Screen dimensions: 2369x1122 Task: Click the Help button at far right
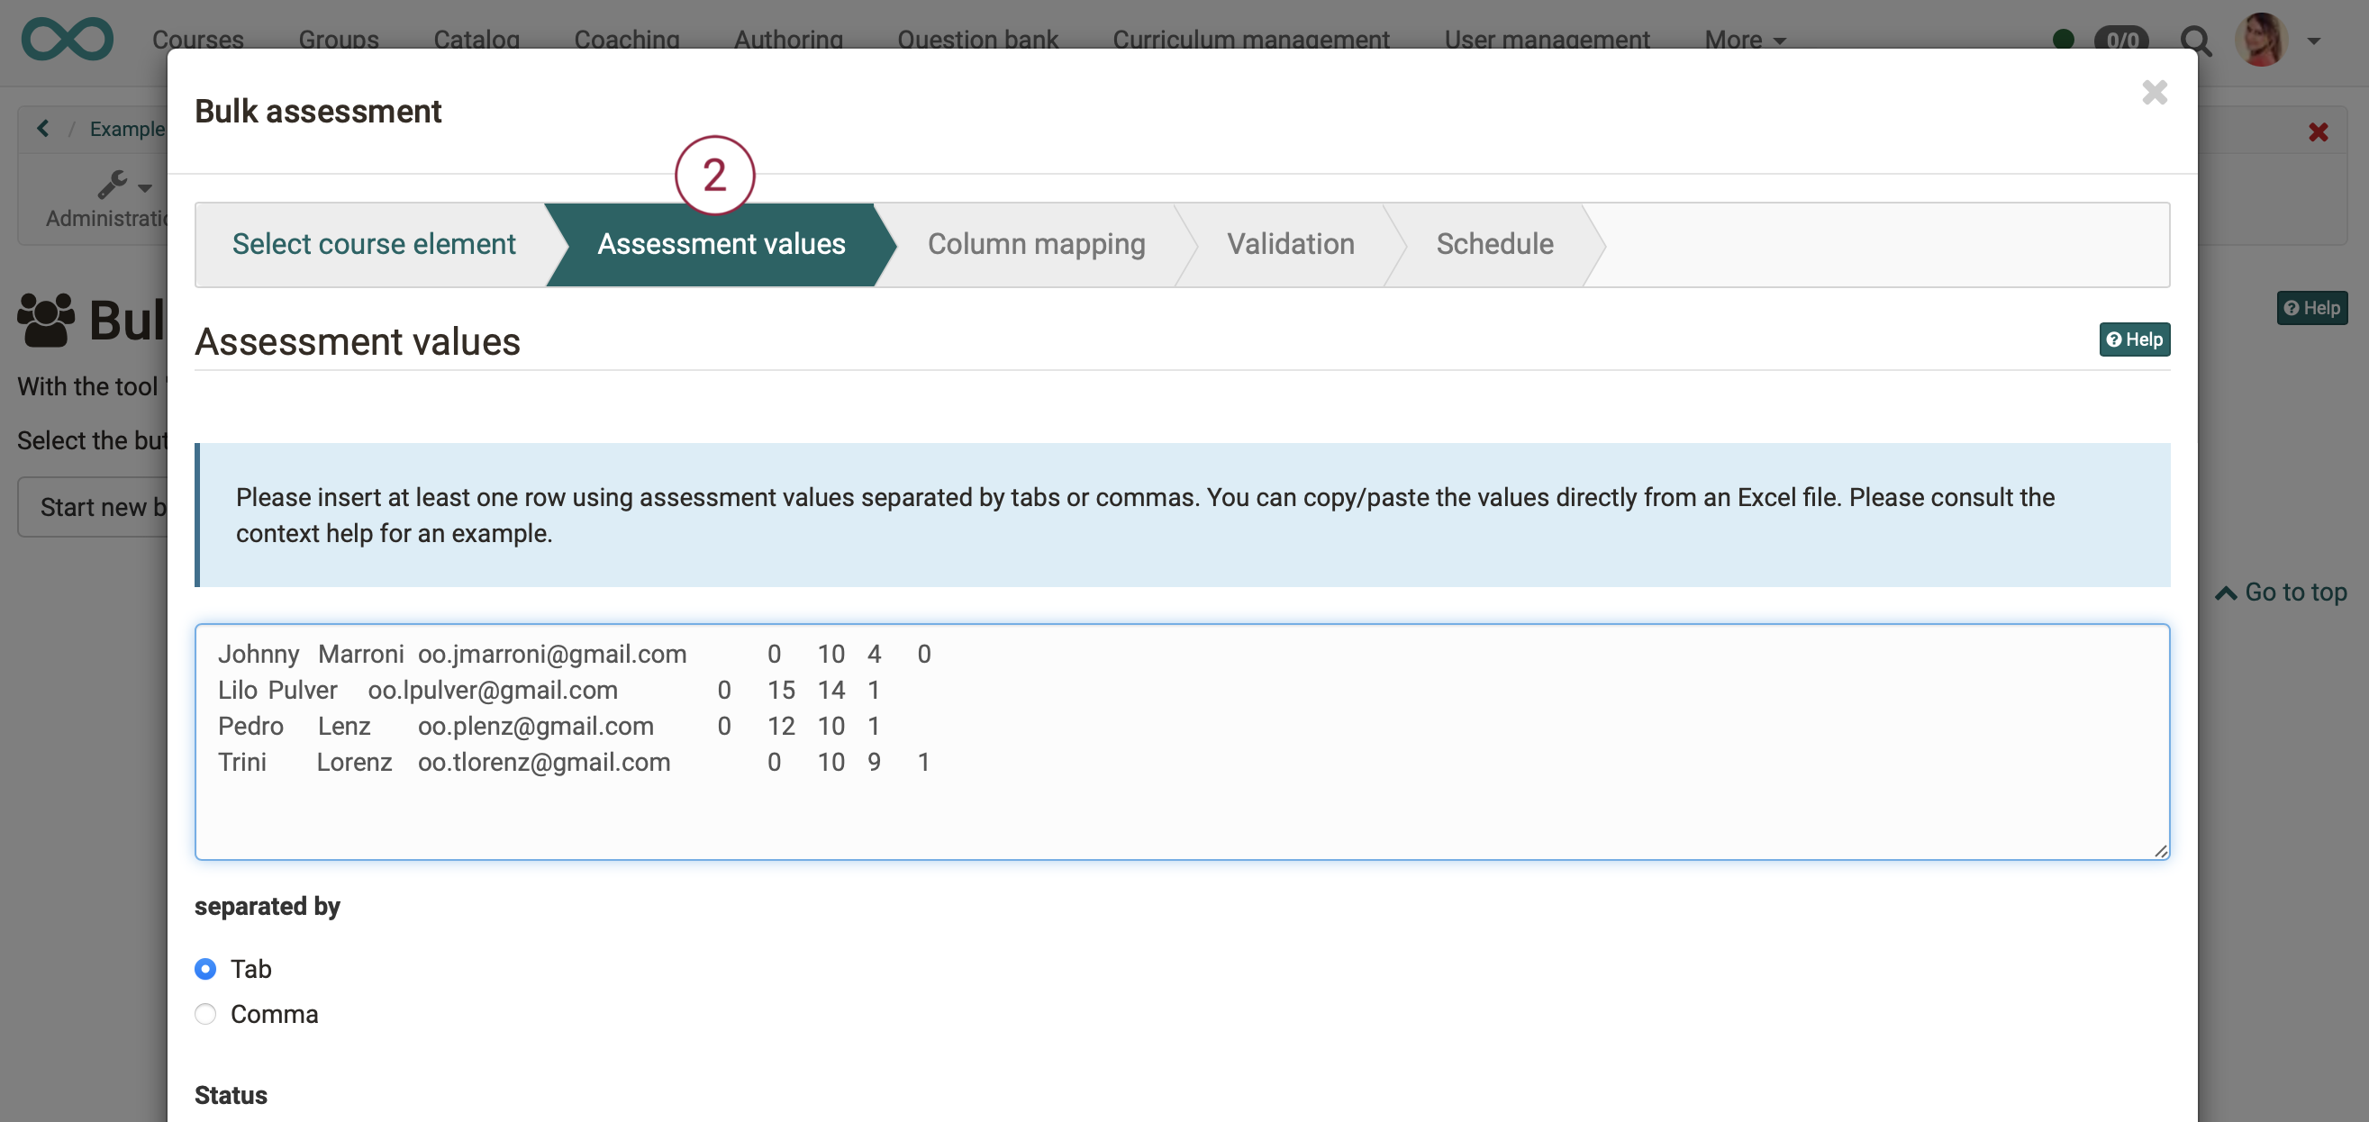[2311, 308]
